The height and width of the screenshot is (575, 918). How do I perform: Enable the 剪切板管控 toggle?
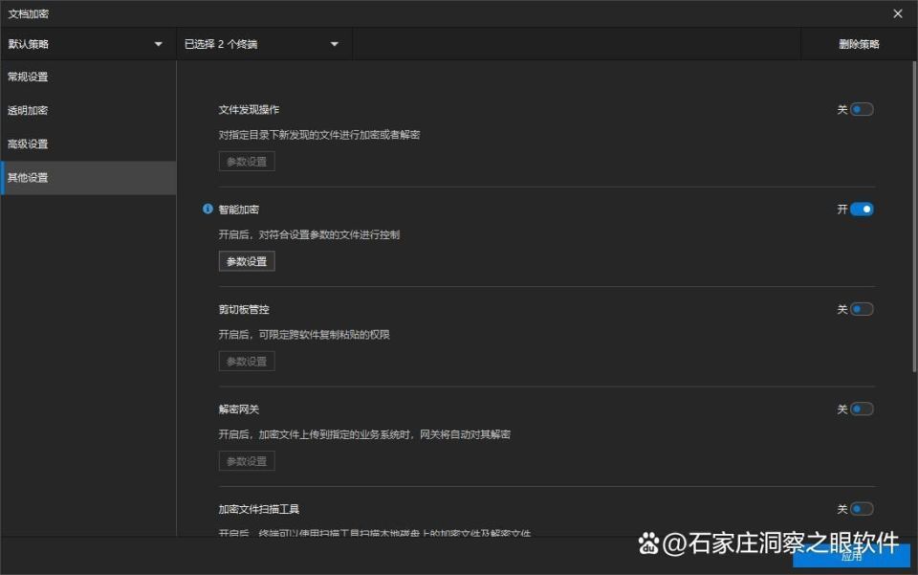(x=862, y=309)
